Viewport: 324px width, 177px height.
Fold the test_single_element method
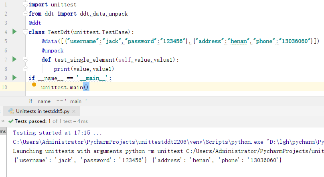coord(26,60)
